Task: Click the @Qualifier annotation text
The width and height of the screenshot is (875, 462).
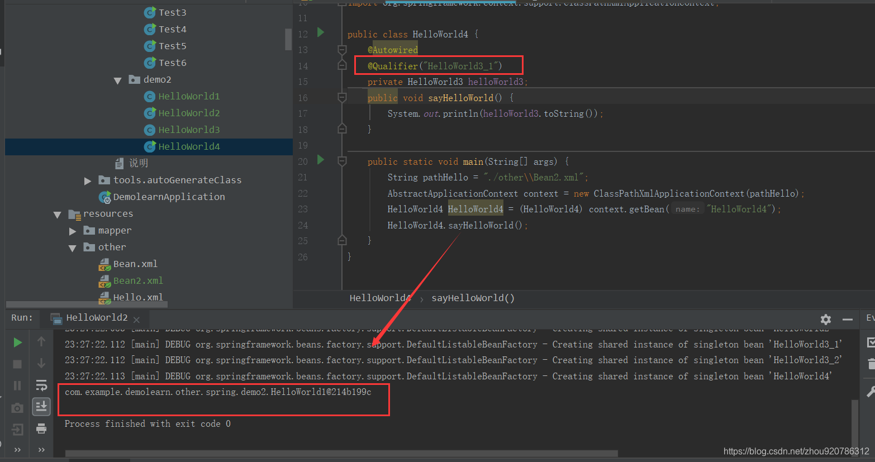Action: point(435,66)
